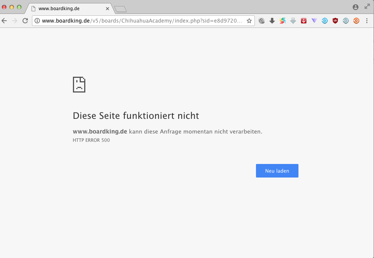Screen dimensions: 374x258
Task: Open the colorful pinwheel extension
Action: coord(282,21)
